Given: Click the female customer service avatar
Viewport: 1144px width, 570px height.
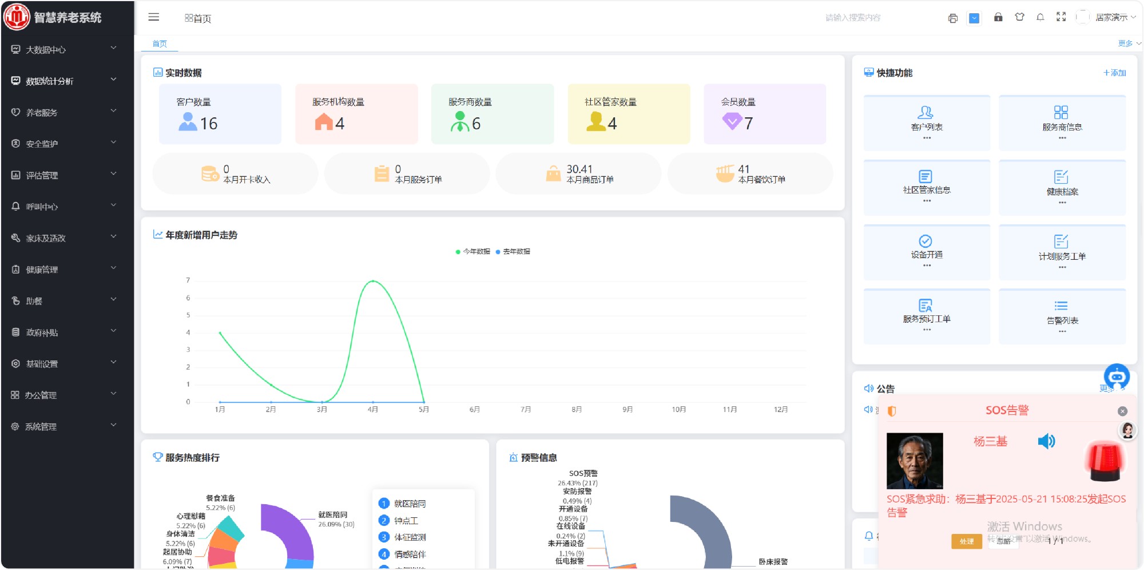Looking at the screenshot, I should (x=1127, y=430).
